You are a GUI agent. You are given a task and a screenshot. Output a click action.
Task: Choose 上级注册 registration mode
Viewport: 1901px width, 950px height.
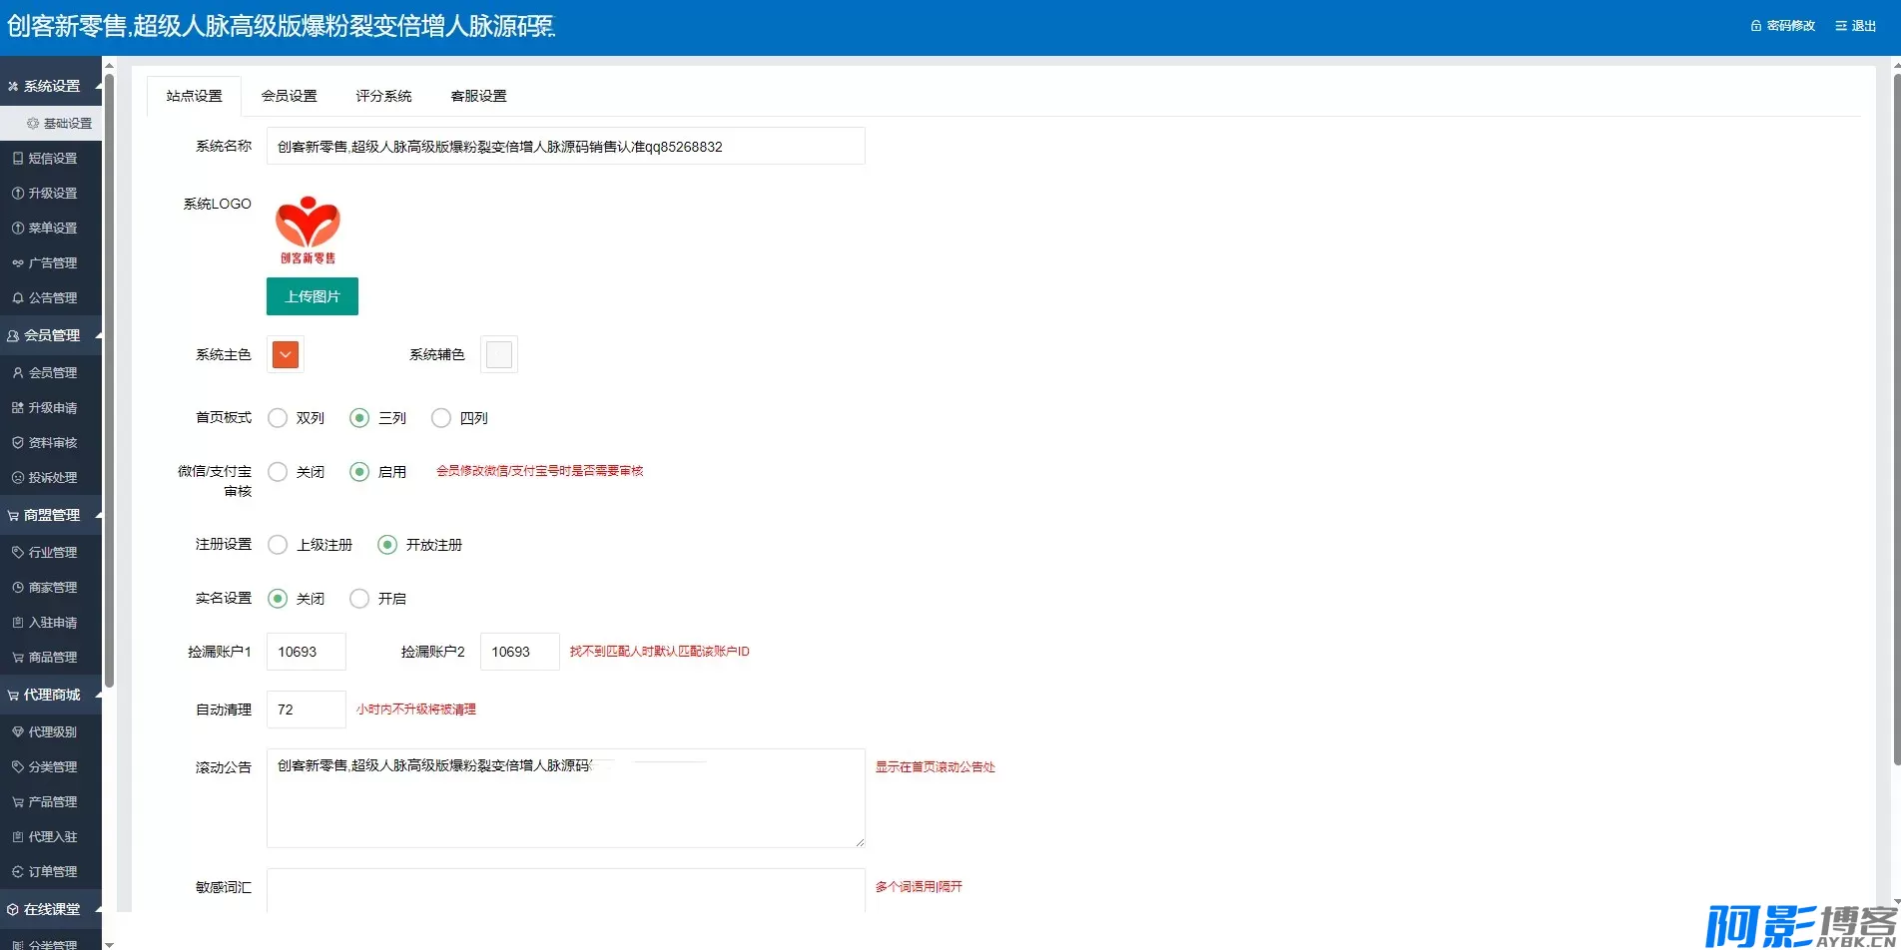[278, 545]
